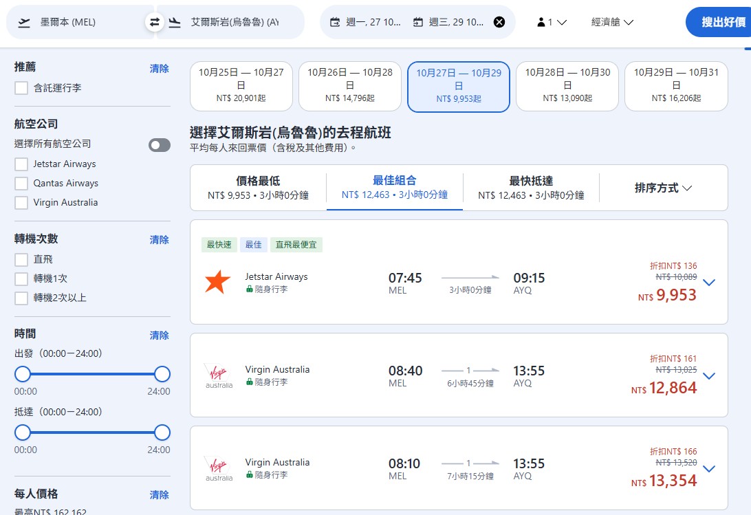
Task: Click the 出發 time slider left handle
Action: pos(23,374)
